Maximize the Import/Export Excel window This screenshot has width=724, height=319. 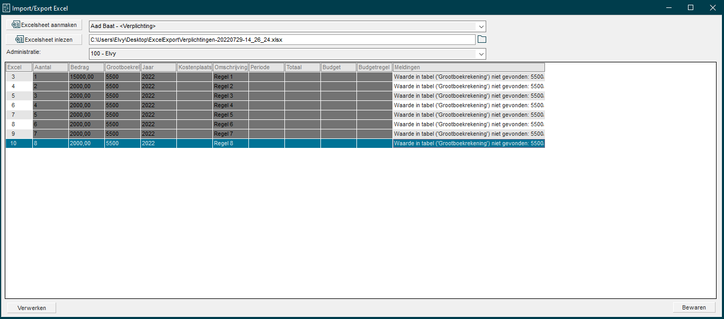point(690,8)
